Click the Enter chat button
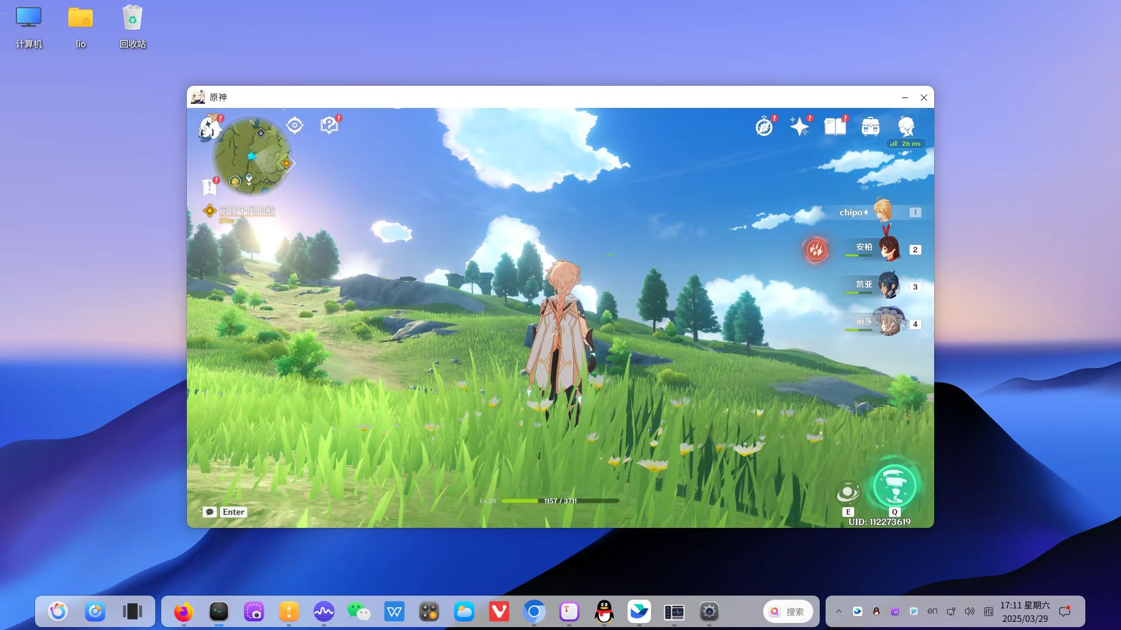Screen dimensions: 1121x630 click(234, 512)
